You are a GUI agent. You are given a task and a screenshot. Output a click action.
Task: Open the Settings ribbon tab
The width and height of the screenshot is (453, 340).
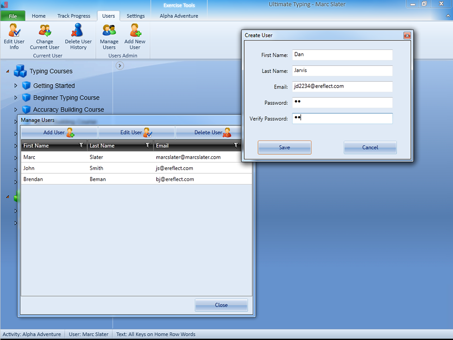[135, 16]
